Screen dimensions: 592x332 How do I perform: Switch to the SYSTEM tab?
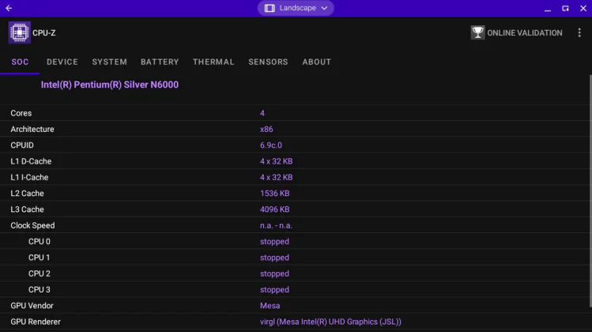[110, 62]
